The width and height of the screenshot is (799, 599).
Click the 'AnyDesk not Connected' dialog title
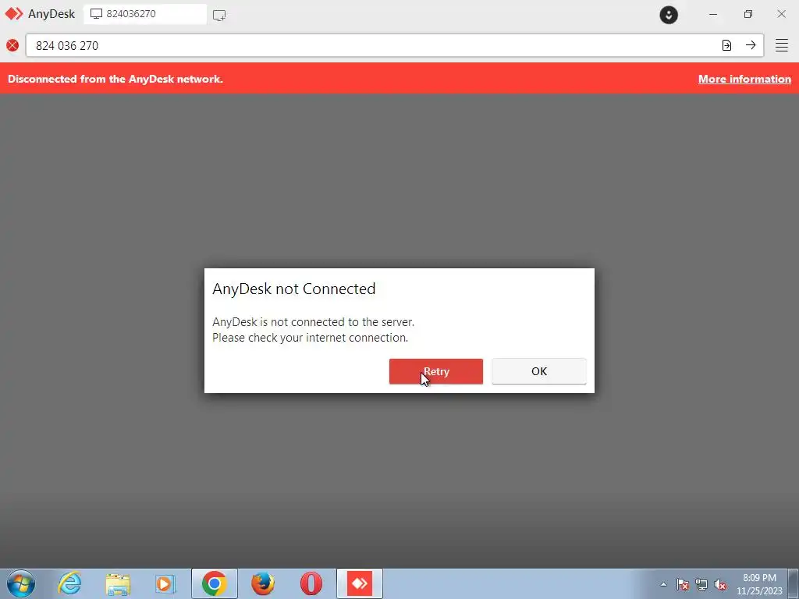(294, 289)
